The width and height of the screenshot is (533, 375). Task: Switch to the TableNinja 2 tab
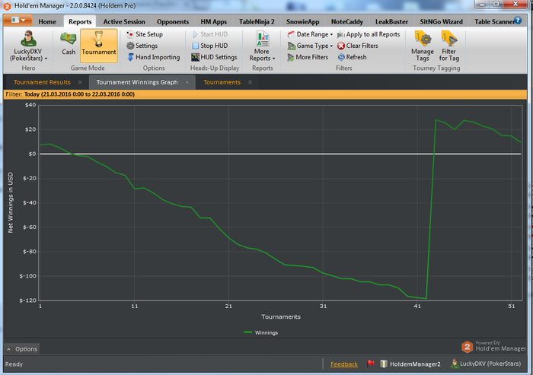[x=257, y=22]
